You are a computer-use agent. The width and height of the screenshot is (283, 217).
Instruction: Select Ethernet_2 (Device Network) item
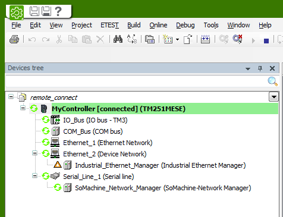tap(105, 154)
